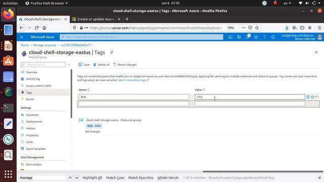324x182 pixels.
Task: Toggle Match Case in find bar
Action: coord(115,177)
